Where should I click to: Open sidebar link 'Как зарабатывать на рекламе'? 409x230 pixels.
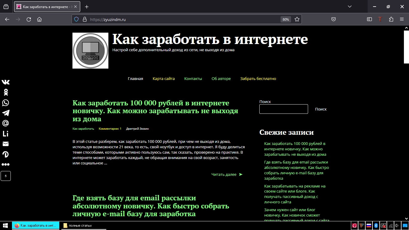tap(295, 194)
